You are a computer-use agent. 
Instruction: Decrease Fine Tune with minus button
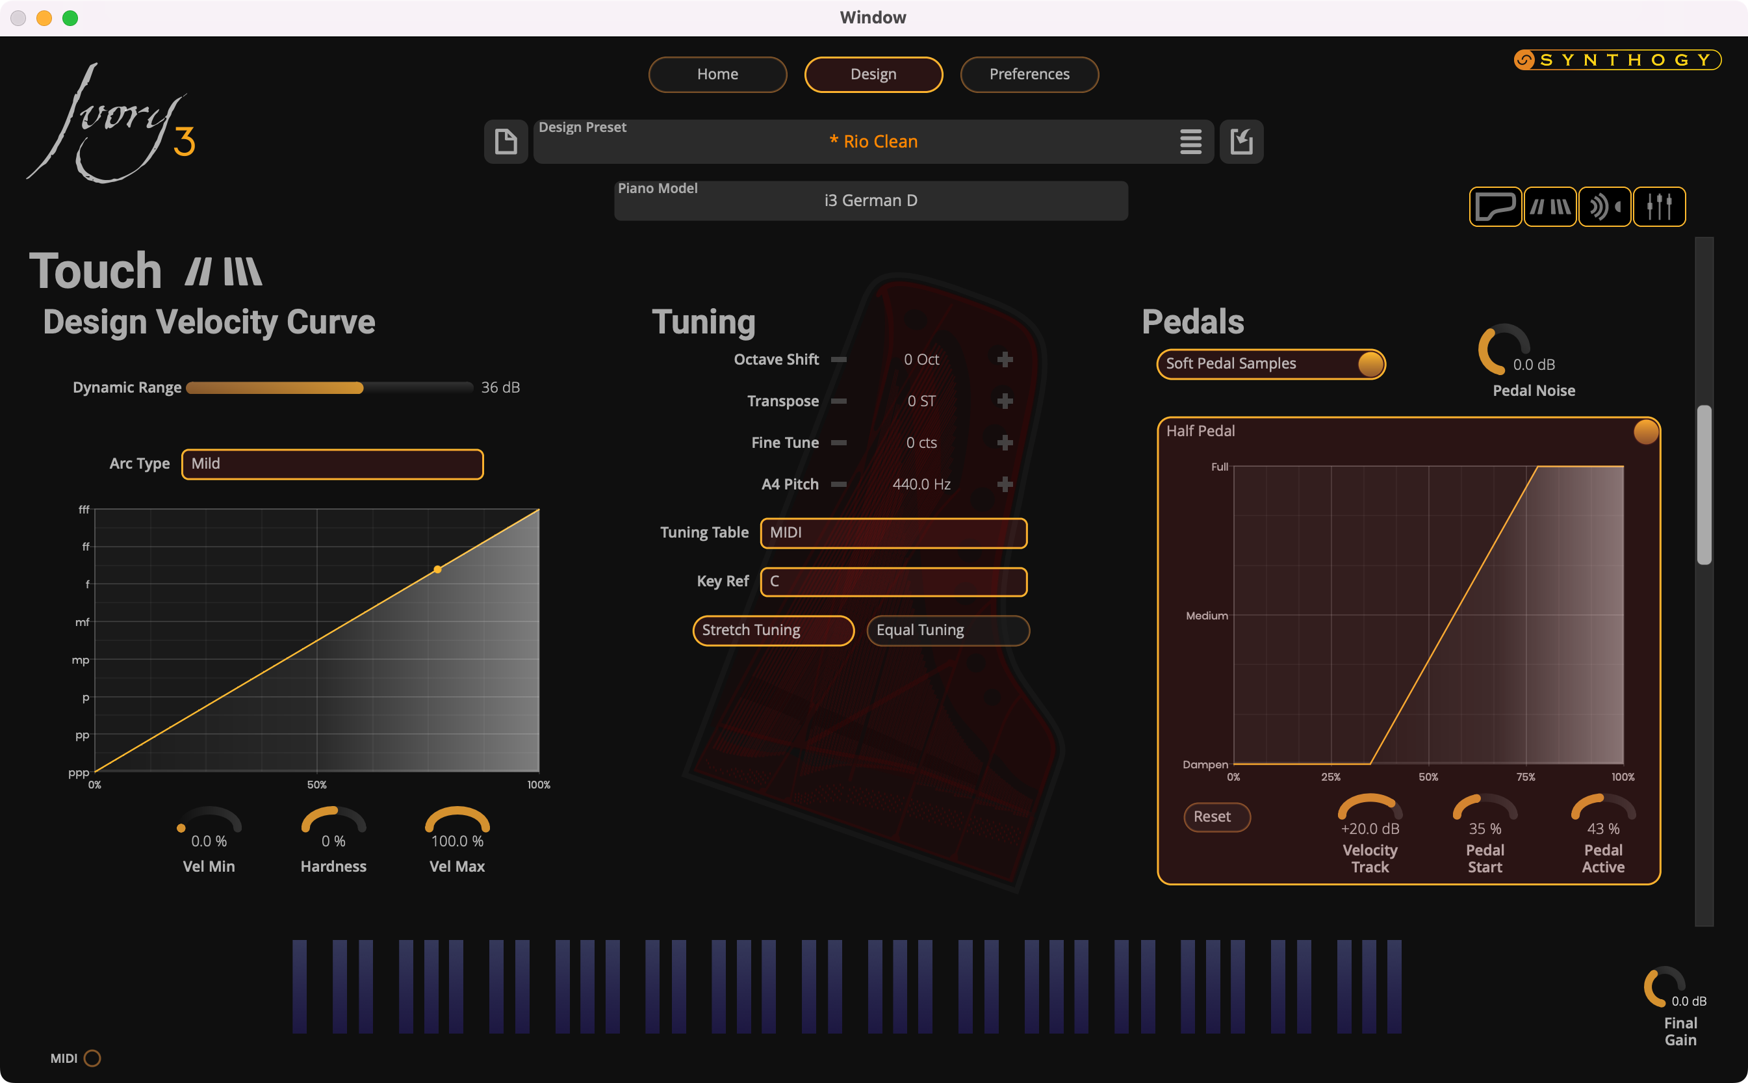click(839, 443)
